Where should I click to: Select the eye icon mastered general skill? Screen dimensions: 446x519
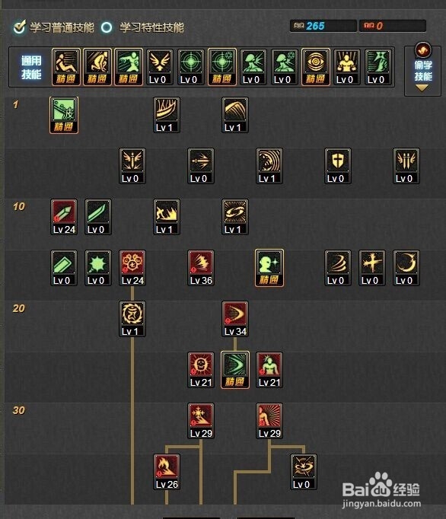pyautogui.click(x=316, y=67)
